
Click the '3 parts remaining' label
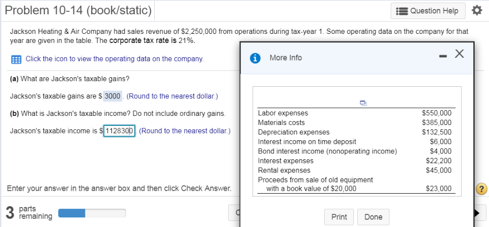[x=29, y=212]
